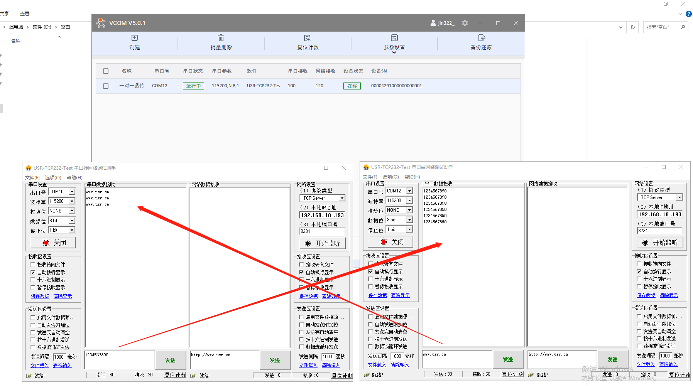Open 帮助(H) menu in the right USR-TCP232 window

tap(412, 177)
